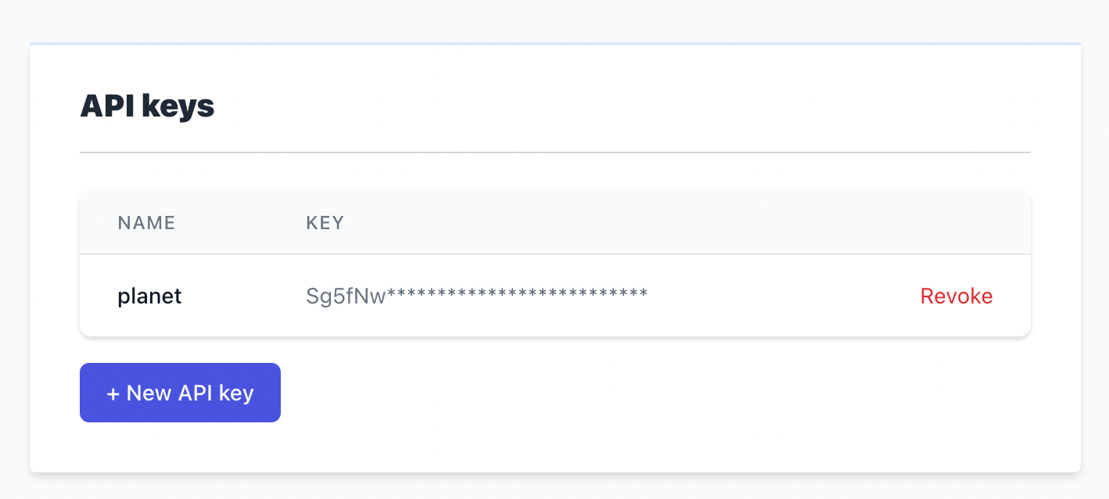Click empty space right of New API key
1109x499 pixels.
pyautogui.click(x=657, y=393)
